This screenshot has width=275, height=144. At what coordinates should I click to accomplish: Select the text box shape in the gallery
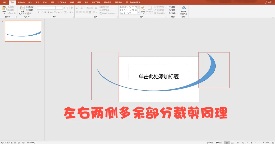(121, 7)
